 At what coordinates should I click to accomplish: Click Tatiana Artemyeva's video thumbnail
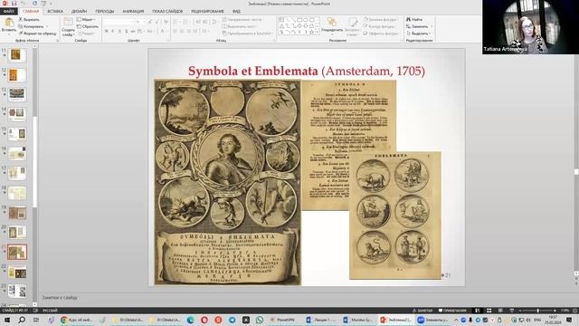click(530, 27)
